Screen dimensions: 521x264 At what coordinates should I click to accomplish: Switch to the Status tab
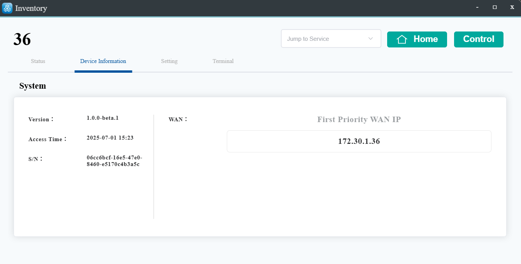pos(38,61)
